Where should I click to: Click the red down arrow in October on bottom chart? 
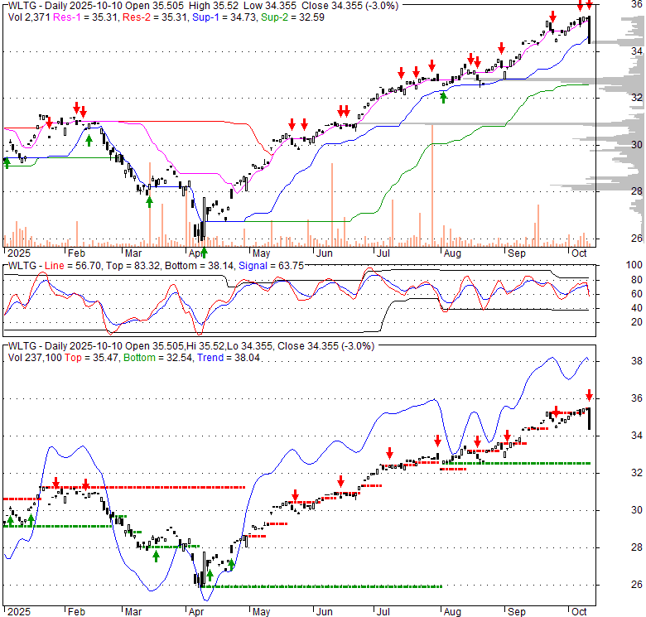tap(589, 395)
